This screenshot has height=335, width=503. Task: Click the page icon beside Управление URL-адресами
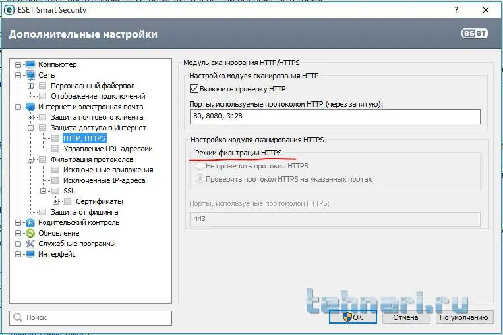[x=55, y=149]
